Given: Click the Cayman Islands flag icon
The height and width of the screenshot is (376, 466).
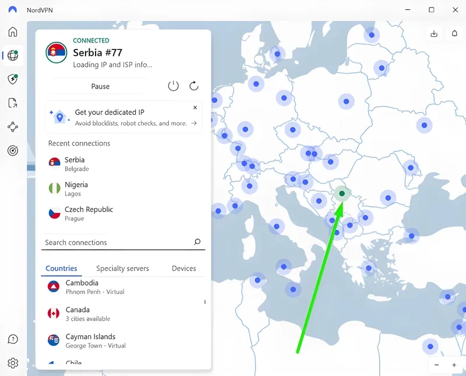Looking at the screenshot, I should pos(54,340).
